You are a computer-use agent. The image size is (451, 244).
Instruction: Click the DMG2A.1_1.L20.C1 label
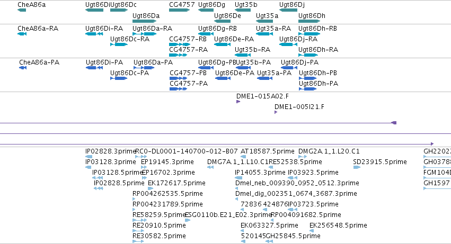(329, 151)
